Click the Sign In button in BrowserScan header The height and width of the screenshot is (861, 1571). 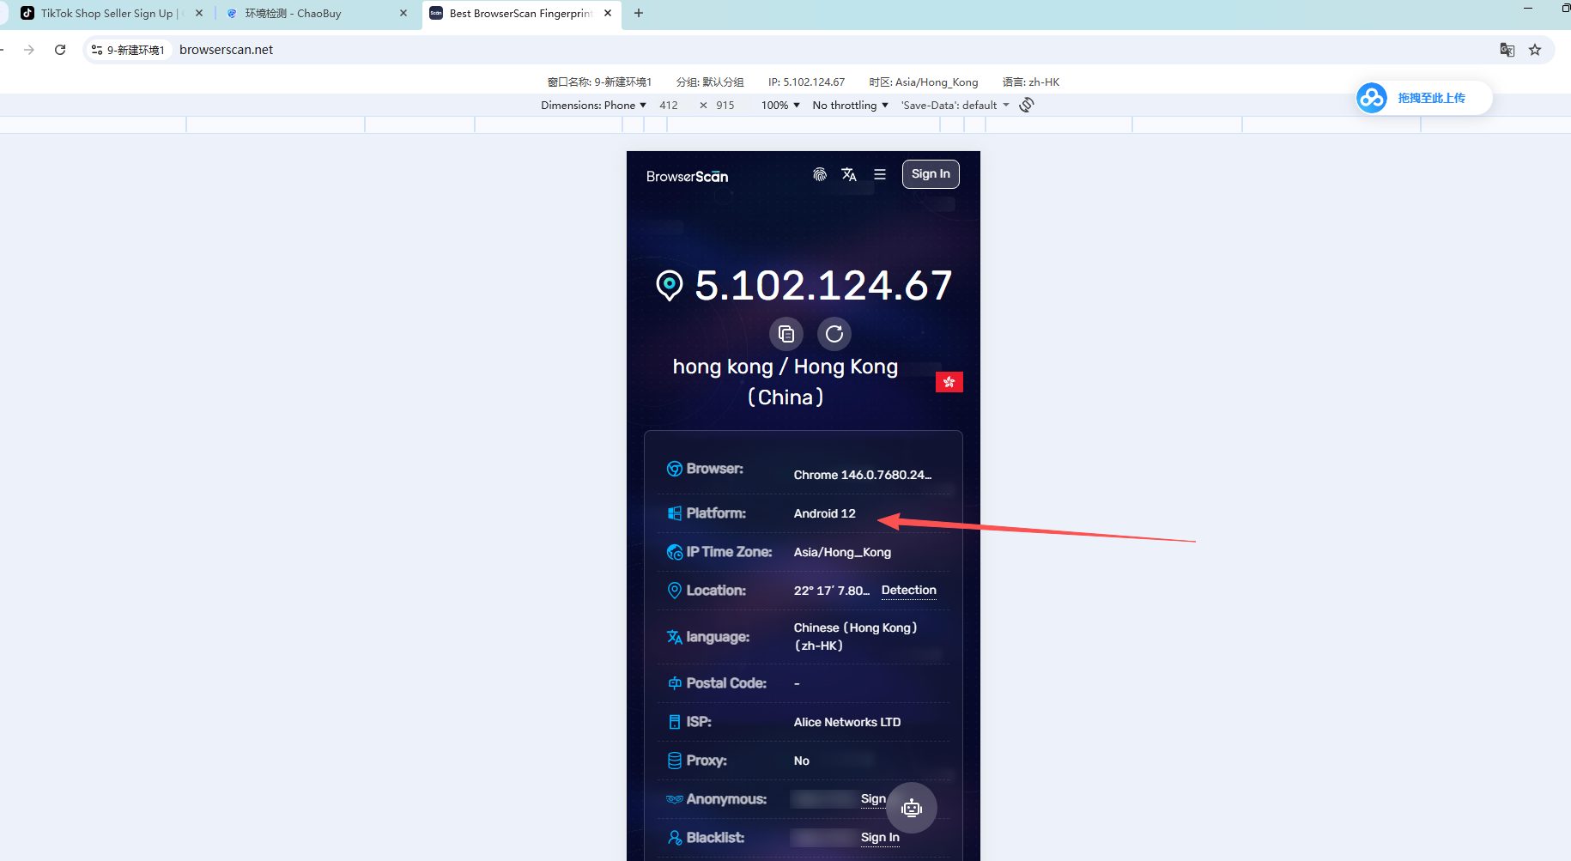point(931,174)
